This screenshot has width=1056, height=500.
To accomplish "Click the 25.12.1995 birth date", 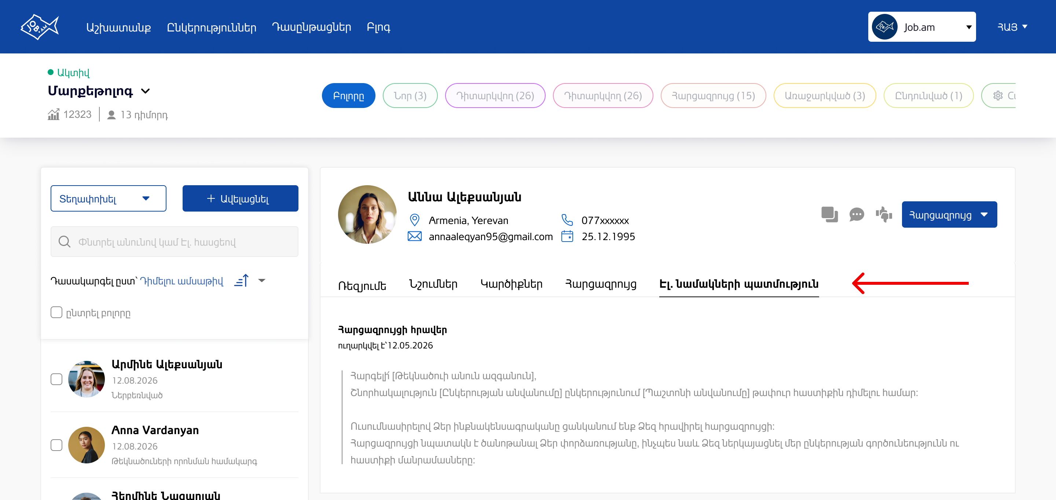I will pos(608,236).
